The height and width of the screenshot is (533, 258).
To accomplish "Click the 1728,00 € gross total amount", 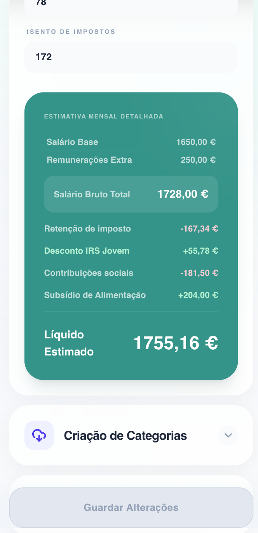I will [183, 194].
